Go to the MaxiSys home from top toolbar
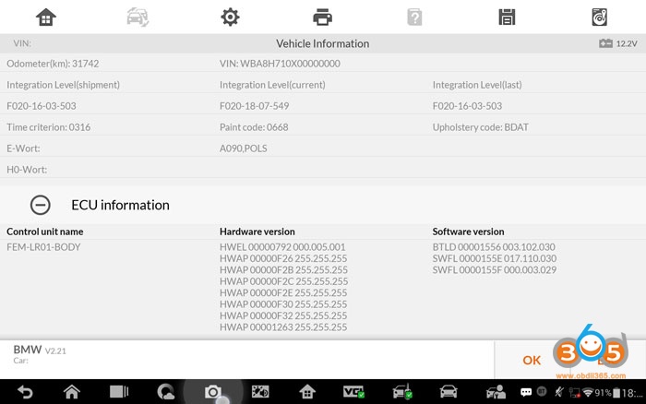 46,18
